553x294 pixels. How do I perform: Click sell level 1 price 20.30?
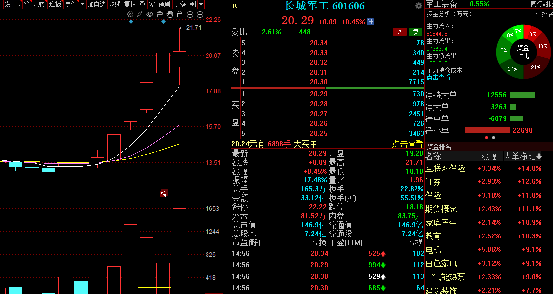(x=319, y=82)
